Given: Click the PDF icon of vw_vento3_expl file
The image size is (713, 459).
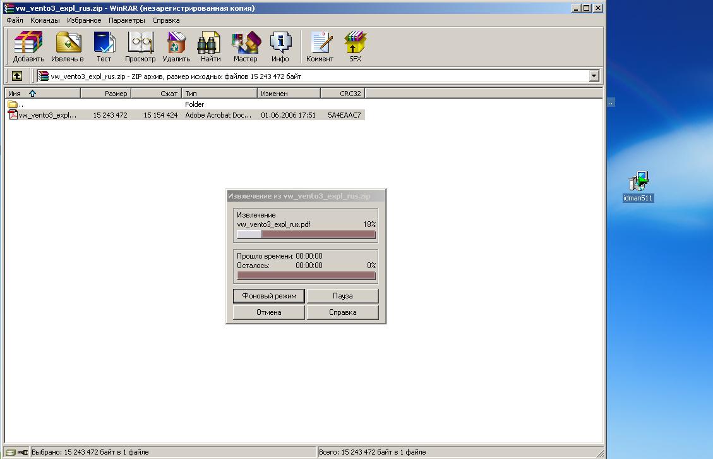Looking at the screenshot, I should click(13, 115).
